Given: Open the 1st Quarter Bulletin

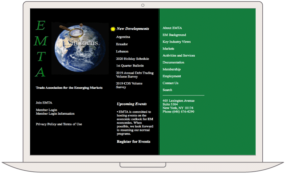Looking at the screenshot, I should (x=130, y=66).
